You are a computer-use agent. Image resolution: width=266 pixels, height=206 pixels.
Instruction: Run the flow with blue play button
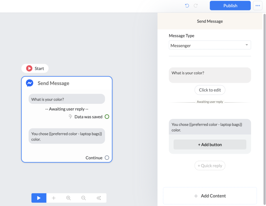(x=39, y=198)
